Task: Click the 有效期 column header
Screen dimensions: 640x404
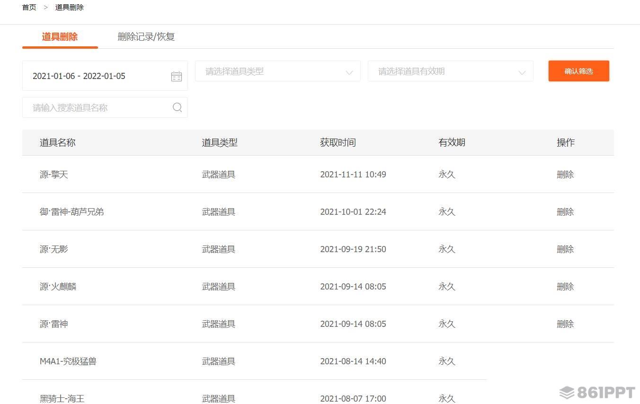Action: (x=452, y=142)
